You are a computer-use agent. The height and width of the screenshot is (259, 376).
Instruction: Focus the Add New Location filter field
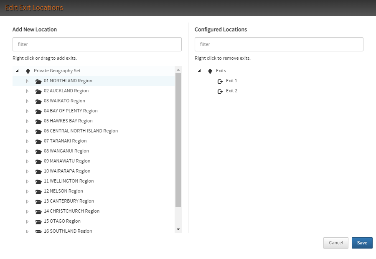(97, 44)
